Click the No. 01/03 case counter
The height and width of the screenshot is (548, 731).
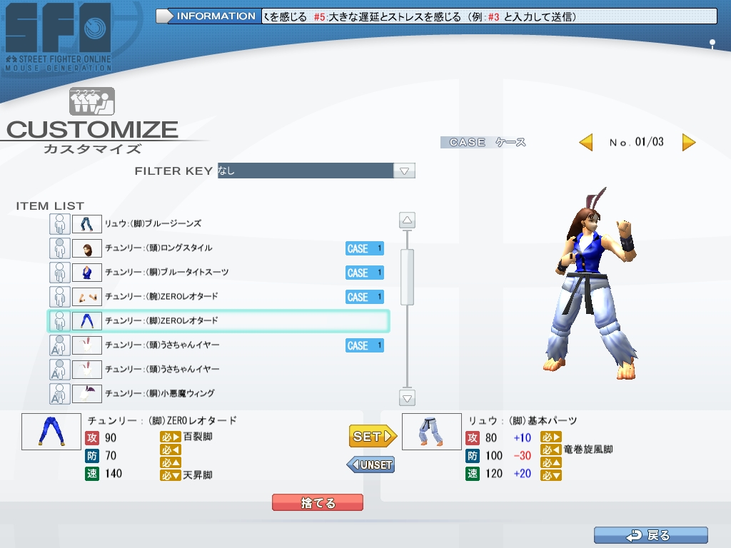636,142
